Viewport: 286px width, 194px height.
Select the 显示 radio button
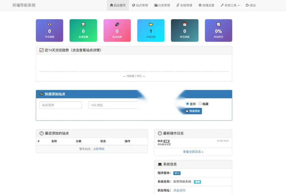click(187, 104)
